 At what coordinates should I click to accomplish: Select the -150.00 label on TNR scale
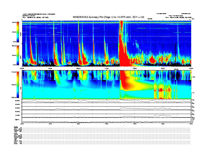pyautogui.click(x=14, y=97)
